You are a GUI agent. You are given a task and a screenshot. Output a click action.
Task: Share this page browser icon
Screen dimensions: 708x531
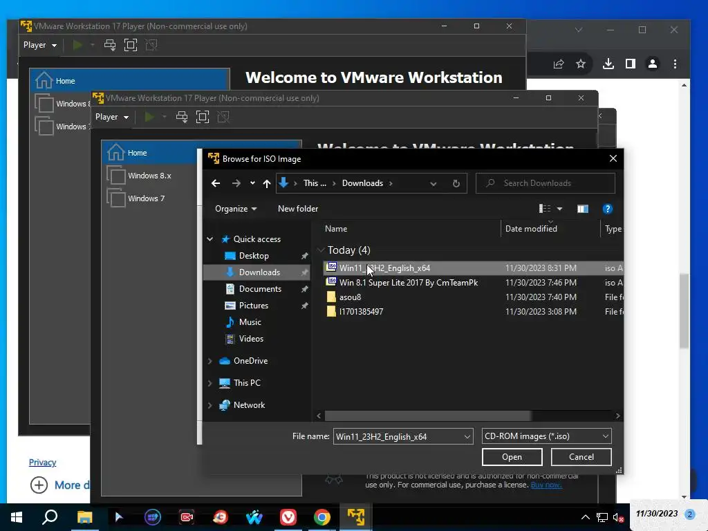559,64
